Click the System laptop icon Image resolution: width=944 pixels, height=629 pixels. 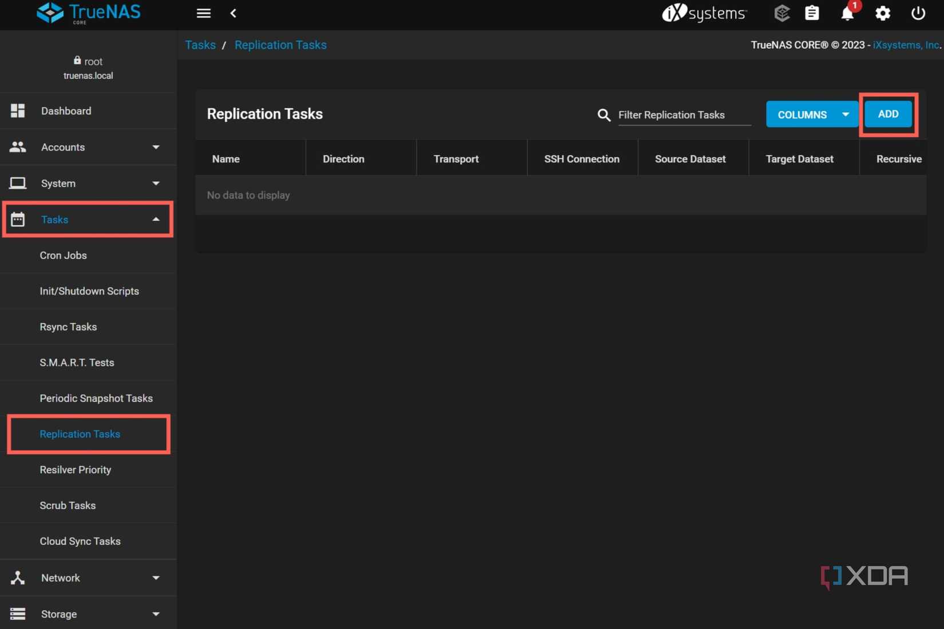[x=18, y=183]
